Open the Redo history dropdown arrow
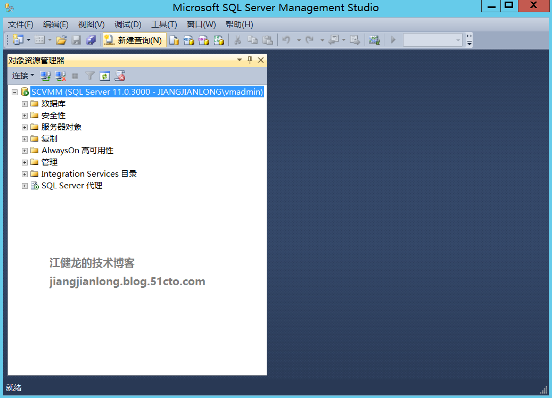The height and width of the screenshot is (398, 552). click(x=322, y=40)
